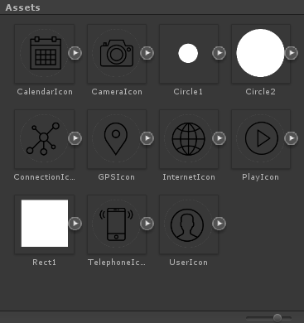The width and height of the screenshot is (304, 323).
Task: Select the small Circle1 sprite thumbnail
Action: 188,53
